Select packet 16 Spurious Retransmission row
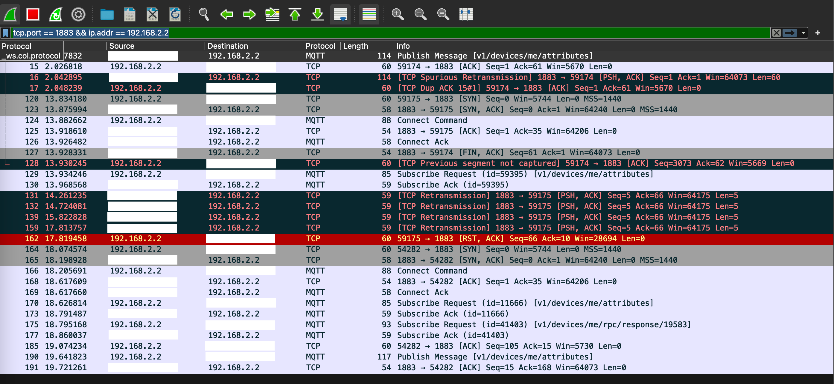This screenshot has width=834, height=384. (417, 77)
